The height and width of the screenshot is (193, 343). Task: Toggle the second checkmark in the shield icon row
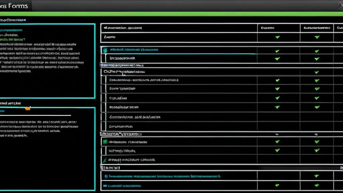coord(317,51)
